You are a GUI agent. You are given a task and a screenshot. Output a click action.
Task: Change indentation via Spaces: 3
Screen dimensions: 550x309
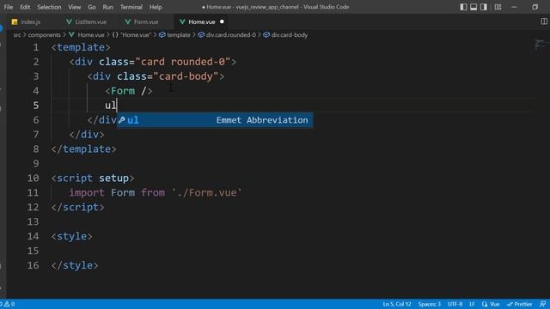[x=429, y=304]
